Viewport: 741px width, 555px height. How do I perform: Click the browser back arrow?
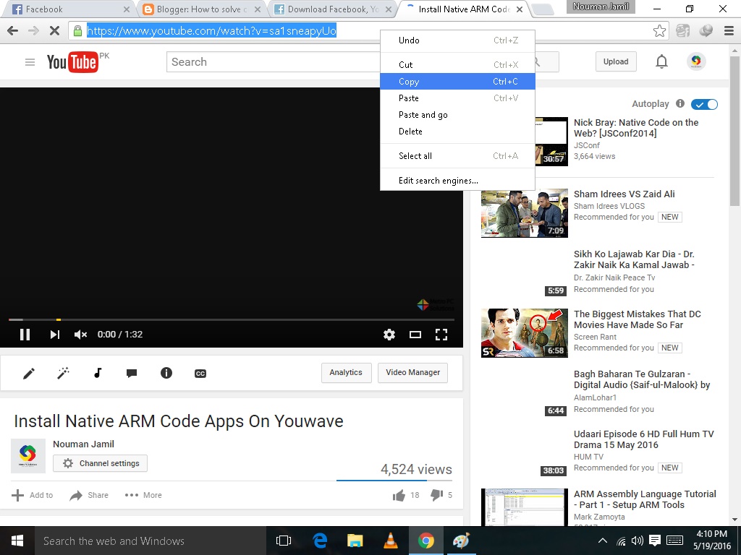tap(13, 30)
